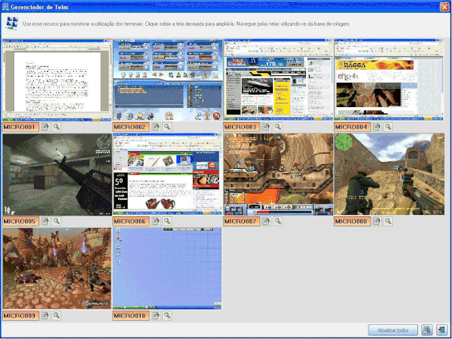Click the MICRO008 orange label
This screenshot has width=452, height=339.
352,222
